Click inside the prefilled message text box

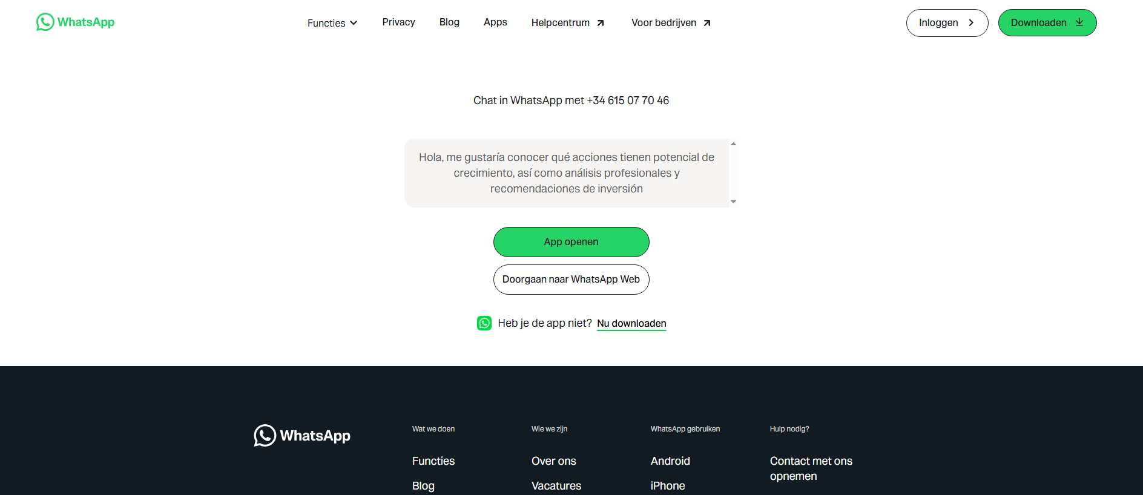tap(567, 173)
